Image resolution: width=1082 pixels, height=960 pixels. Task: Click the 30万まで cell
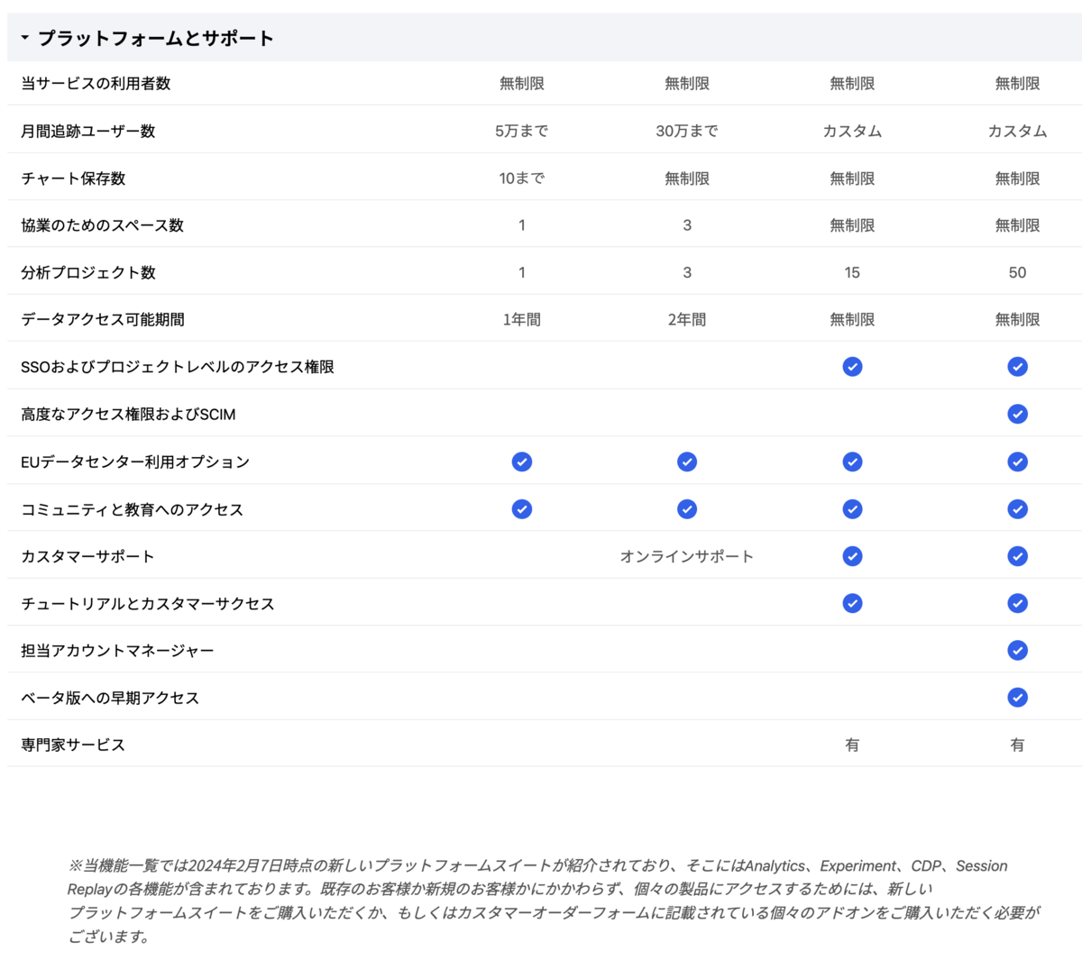coord(687,131)
